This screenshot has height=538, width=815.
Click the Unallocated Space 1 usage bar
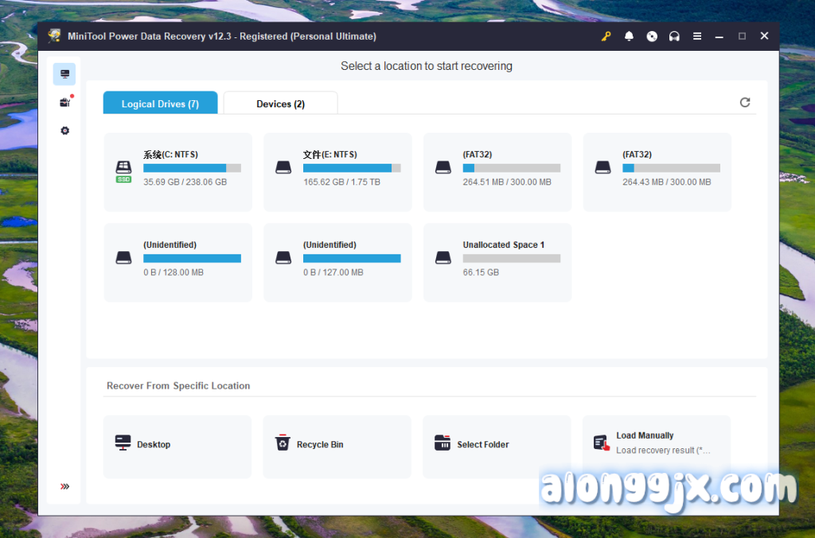[x=511, y=258]
